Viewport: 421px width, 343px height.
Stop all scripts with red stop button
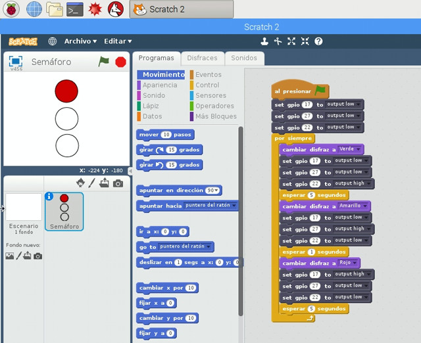pyautogui.click(x=120, y=62)
